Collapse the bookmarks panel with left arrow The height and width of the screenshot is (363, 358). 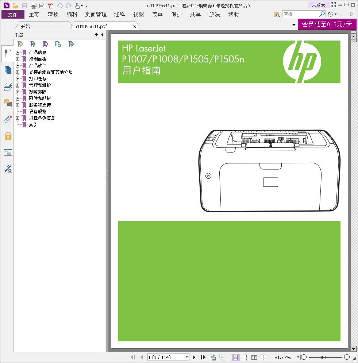[x=102, y=35]
